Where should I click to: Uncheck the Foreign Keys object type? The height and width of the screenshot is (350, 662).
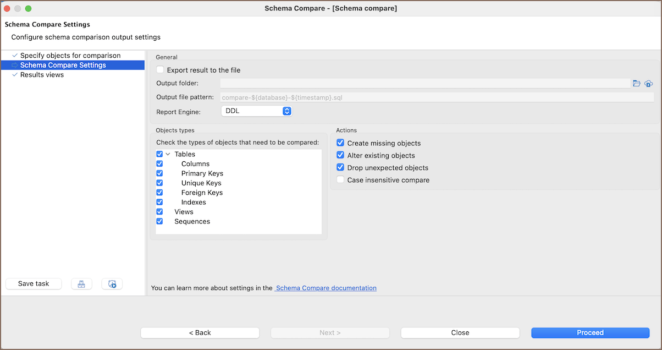(x=159, y=193)
